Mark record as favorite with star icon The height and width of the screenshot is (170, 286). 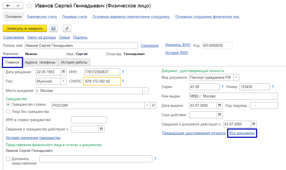(29, 6)
